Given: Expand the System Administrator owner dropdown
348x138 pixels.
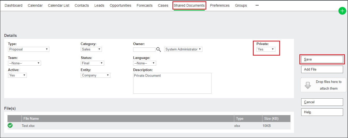Looking at the screenshot, I should 183,49.
